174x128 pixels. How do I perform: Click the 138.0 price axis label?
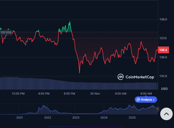click(163, 19)
